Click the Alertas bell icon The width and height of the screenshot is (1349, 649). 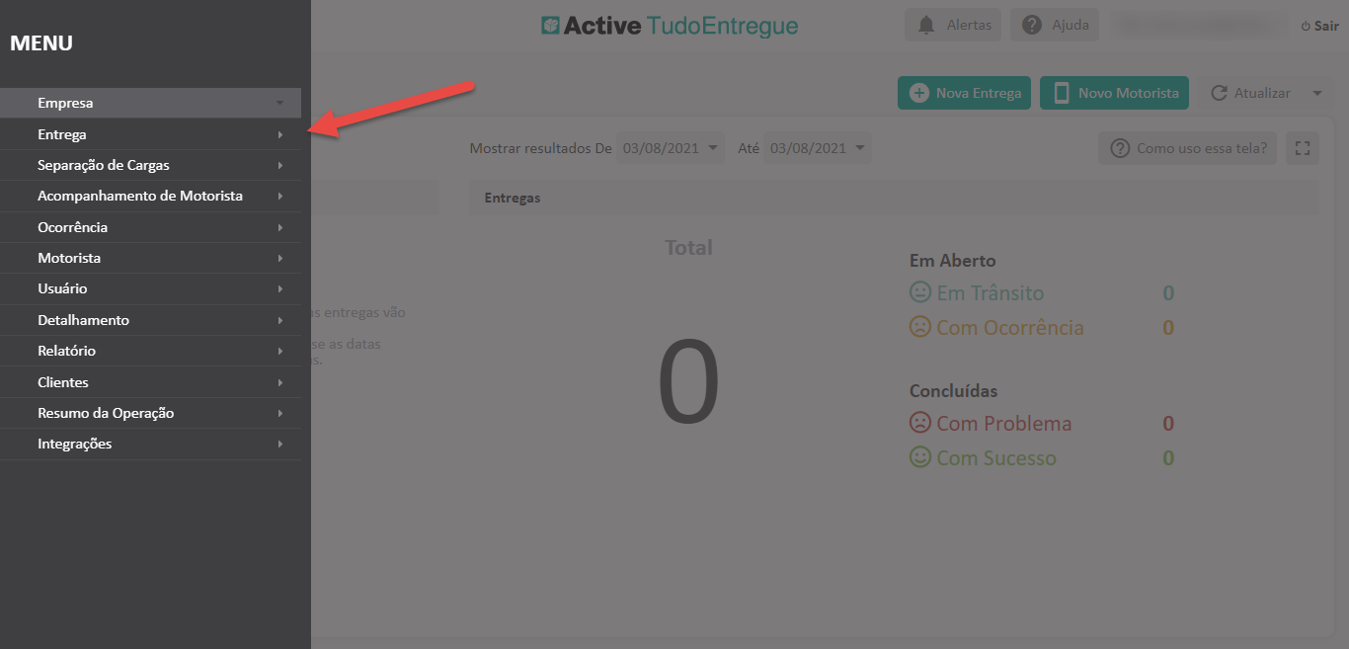click(926, 25)
